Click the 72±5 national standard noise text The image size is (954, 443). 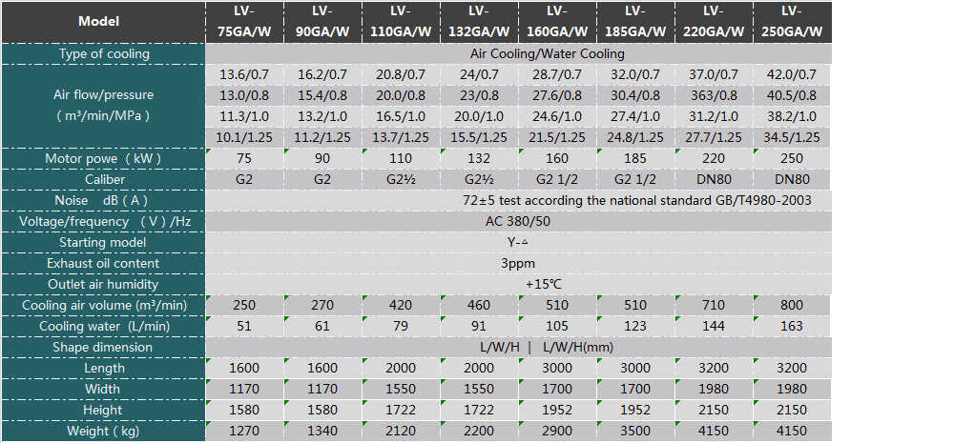click(637, 200)
